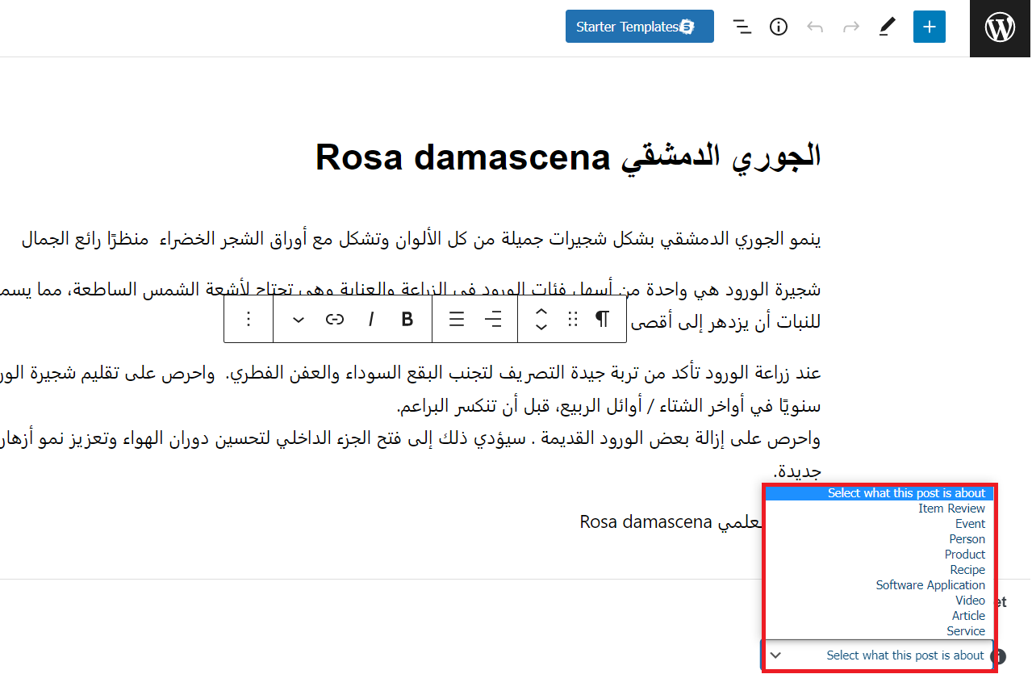Click the WordPress logo to exit editor

pyautogui.click(x=1000, y=28)
